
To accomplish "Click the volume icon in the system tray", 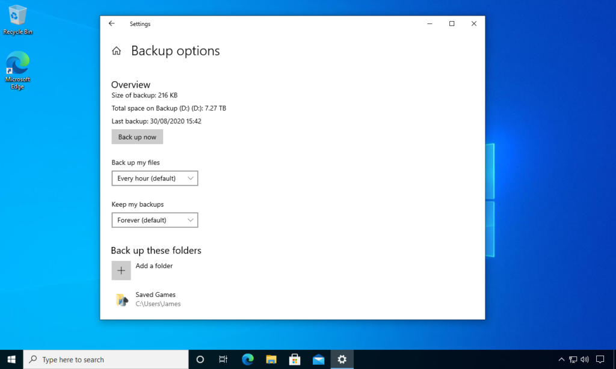I will [x=584, y=359].
